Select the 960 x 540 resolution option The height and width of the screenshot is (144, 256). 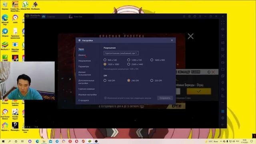tap(110, 60)
